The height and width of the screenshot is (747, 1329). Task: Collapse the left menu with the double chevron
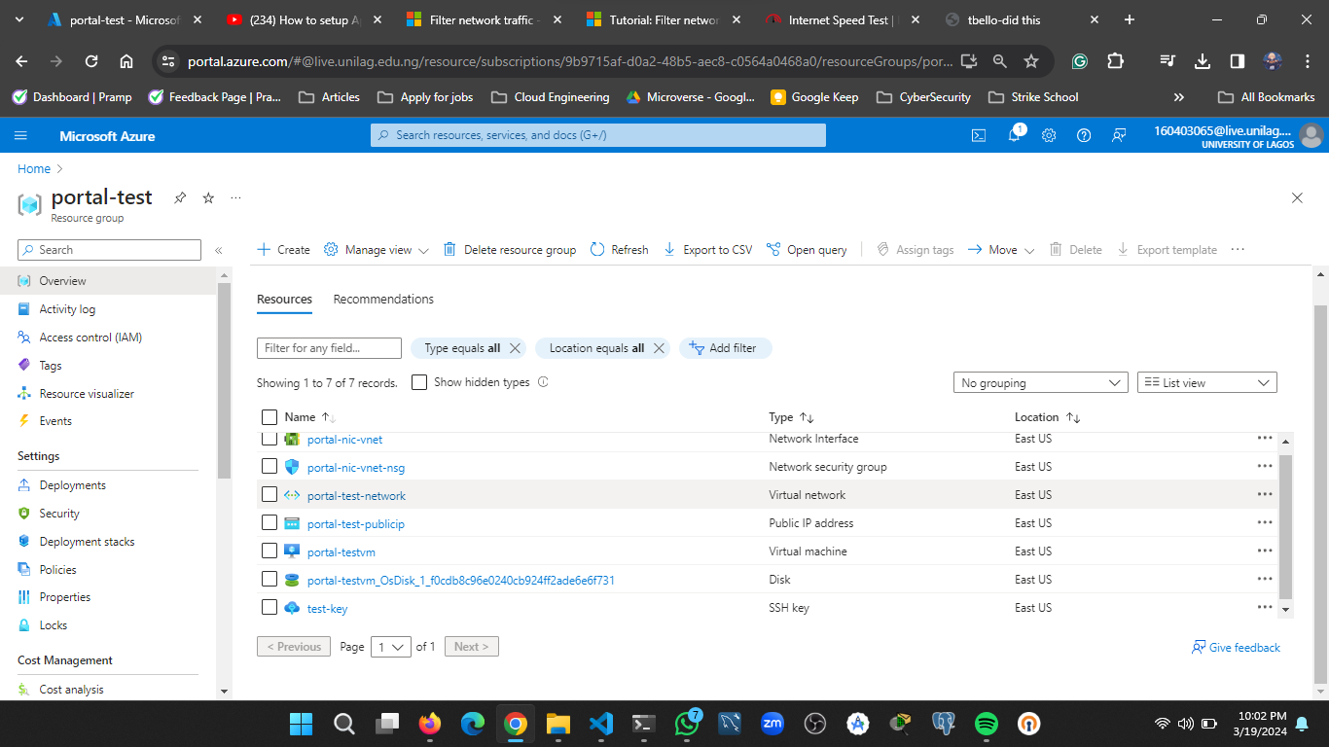(219, 251)
